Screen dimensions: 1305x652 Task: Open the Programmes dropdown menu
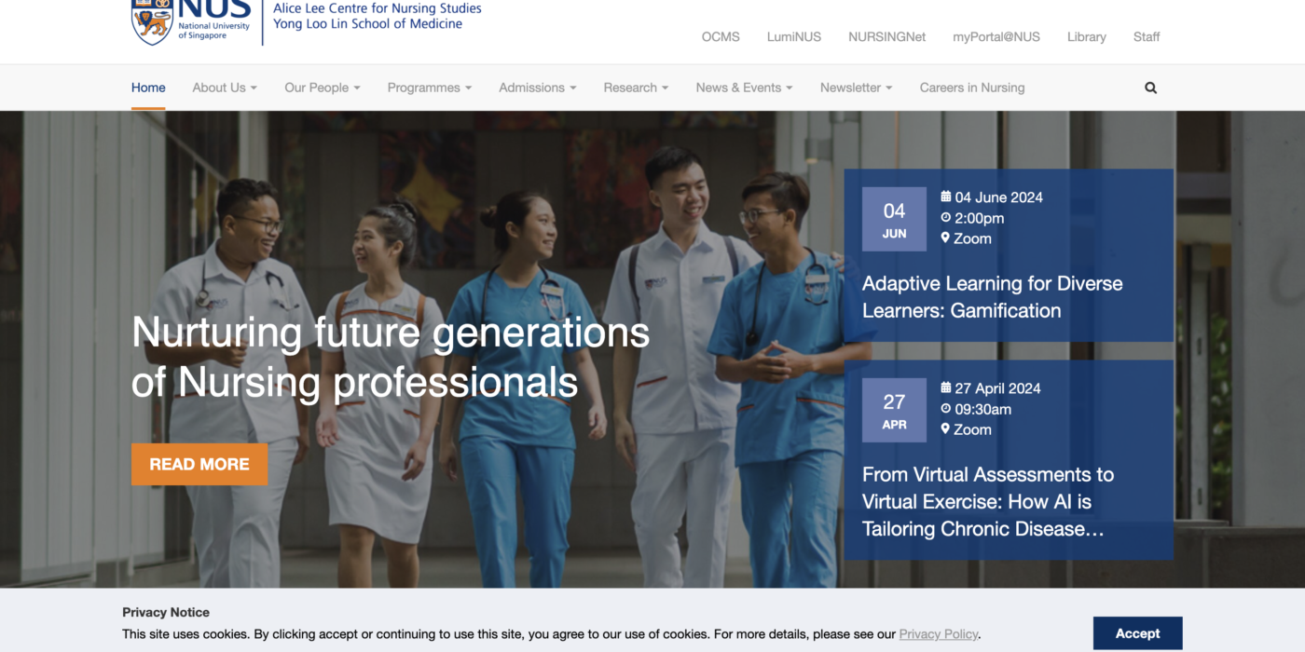click(429, 88)
